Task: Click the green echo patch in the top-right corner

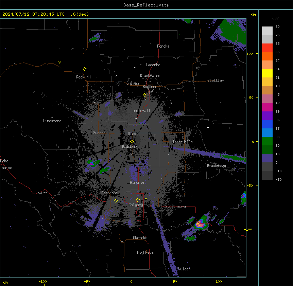Action: [x=233, y=31]
